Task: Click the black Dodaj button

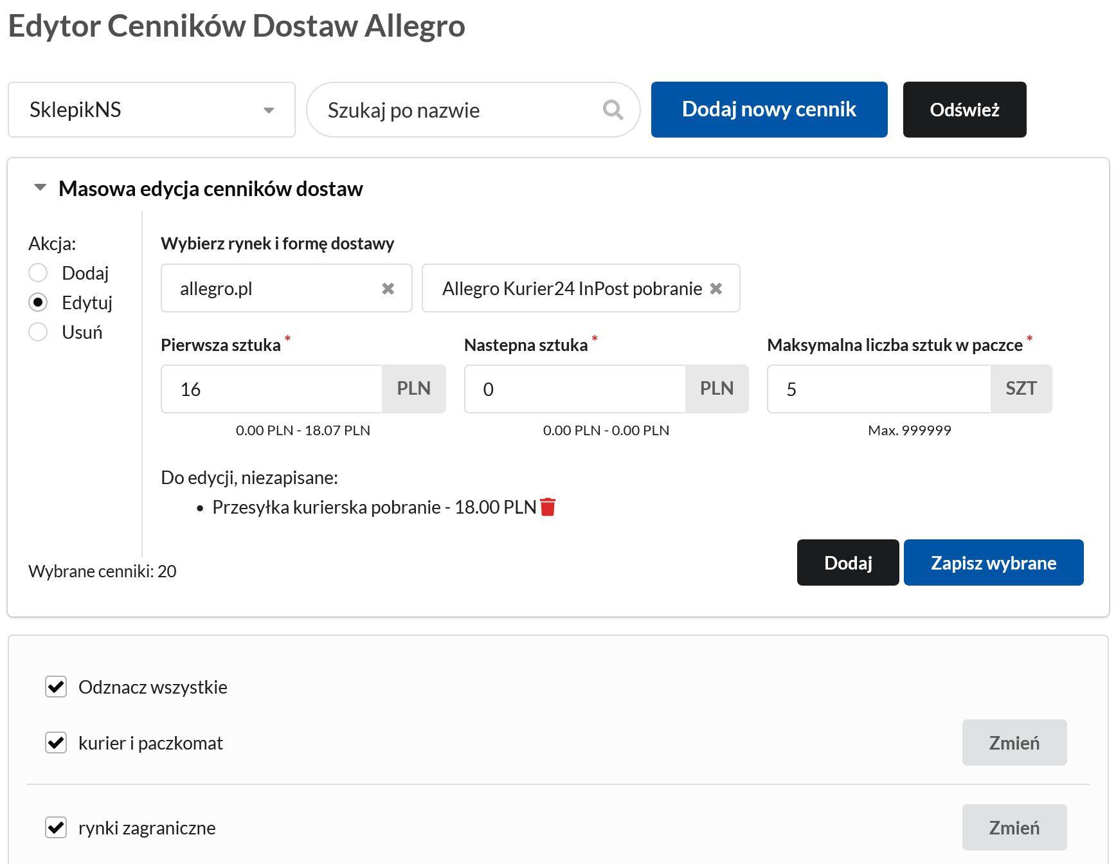Action: (848, 562)
